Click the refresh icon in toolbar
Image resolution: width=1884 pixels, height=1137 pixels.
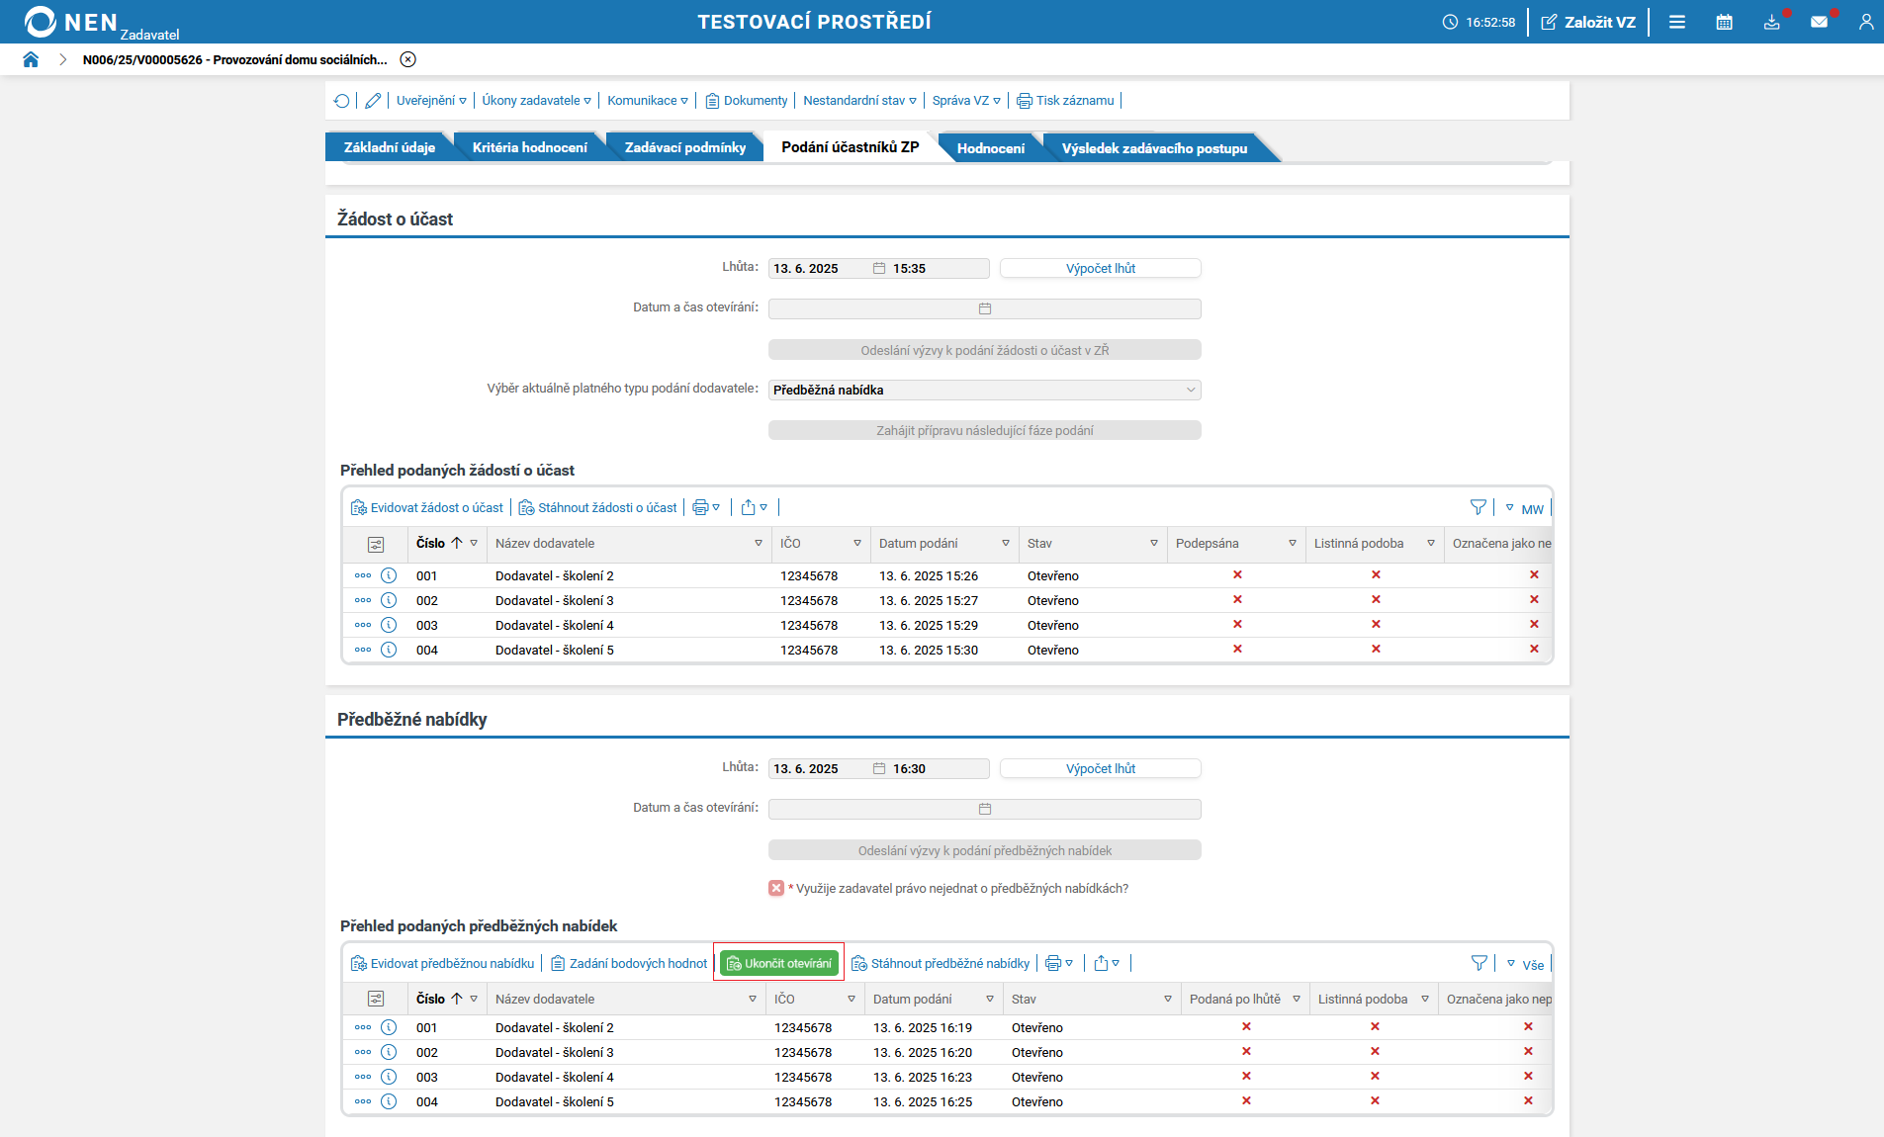pos(342,101)
